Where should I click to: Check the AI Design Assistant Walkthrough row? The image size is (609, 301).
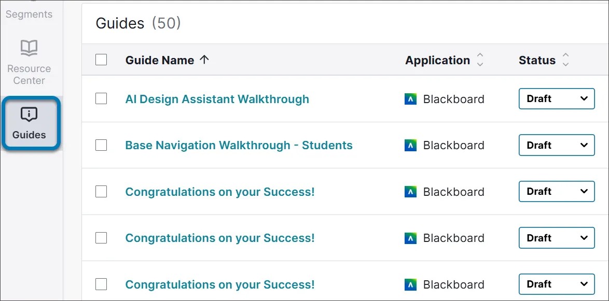(101, 99)
